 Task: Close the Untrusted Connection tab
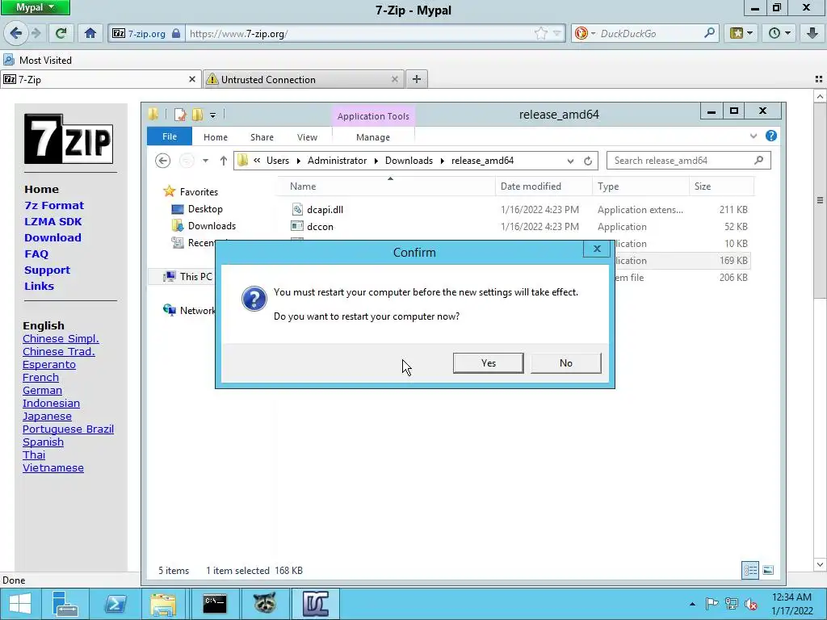[394, 79]
